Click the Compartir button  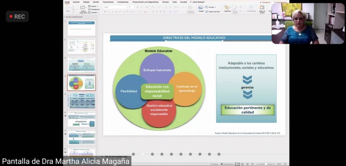click(x=266, y=2)
